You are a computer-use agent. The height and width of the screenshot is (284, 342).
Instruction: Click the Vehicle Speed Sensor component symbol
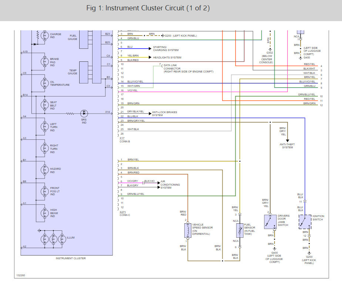[x=188, y=230]
